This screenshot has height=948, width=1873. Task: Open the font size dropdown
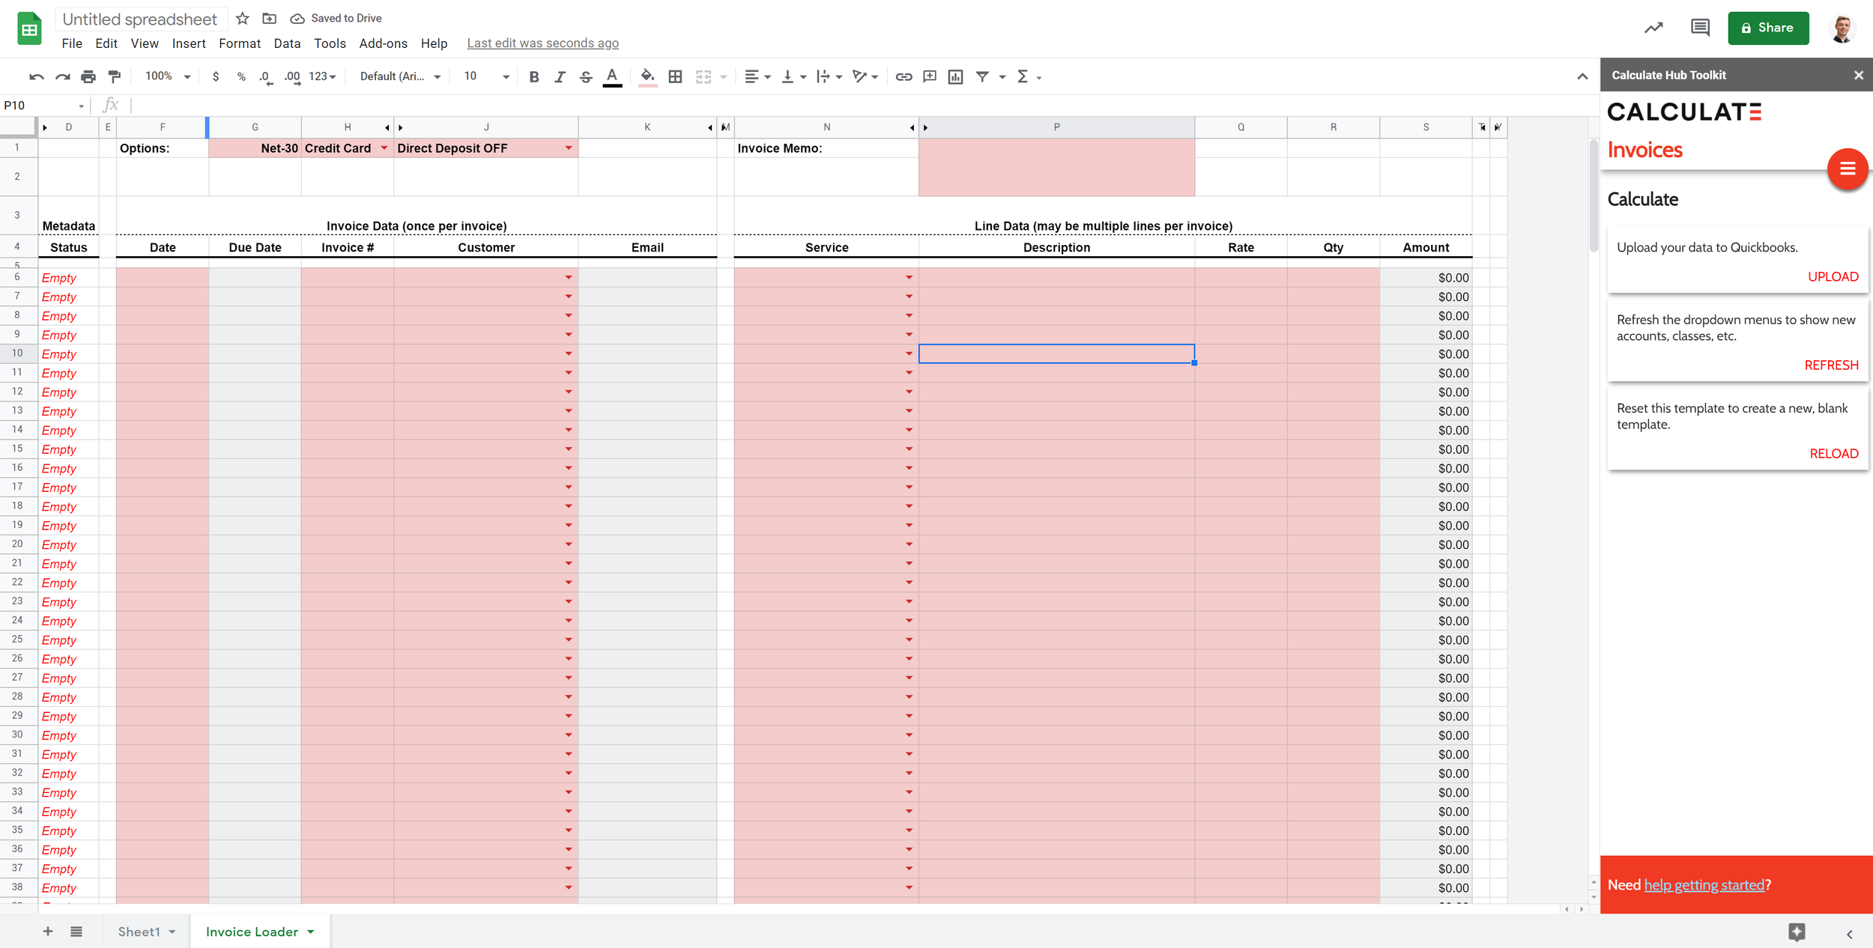click(506, 76)
